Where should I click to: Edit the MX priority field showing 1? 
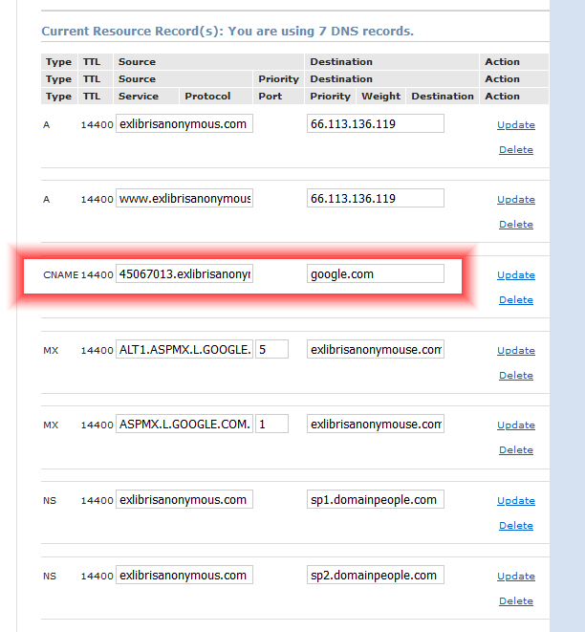[271, 424]
